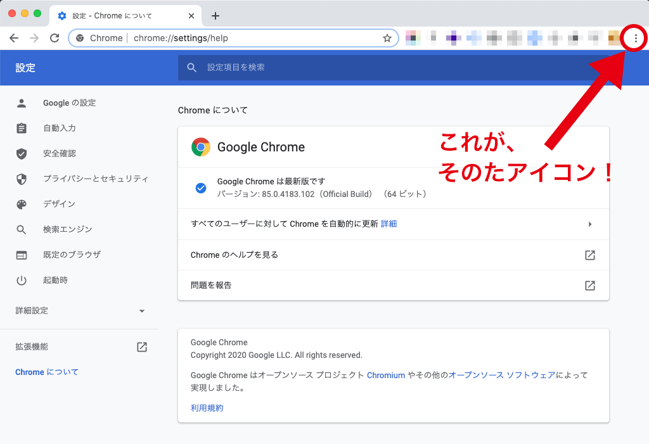The width and height of the screenshot is (649, 444).
Task: Click the site info icon in address bar
Action: pos(80,38)
